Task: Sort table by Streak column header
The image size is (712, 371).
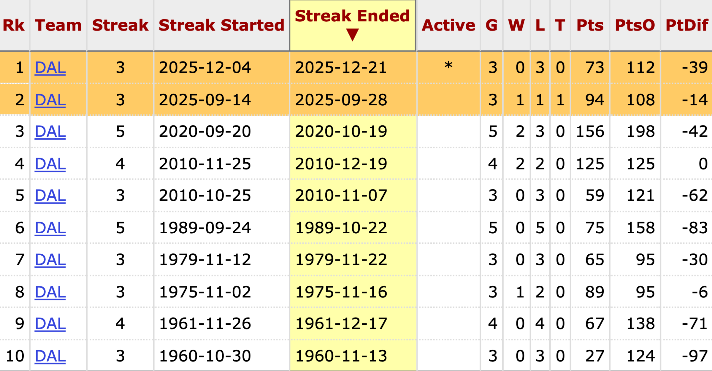Action: point(120,25)
